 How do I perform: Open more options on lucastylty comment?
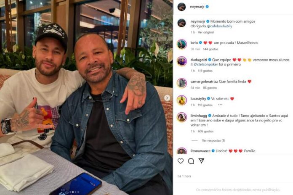coord(220,105)
